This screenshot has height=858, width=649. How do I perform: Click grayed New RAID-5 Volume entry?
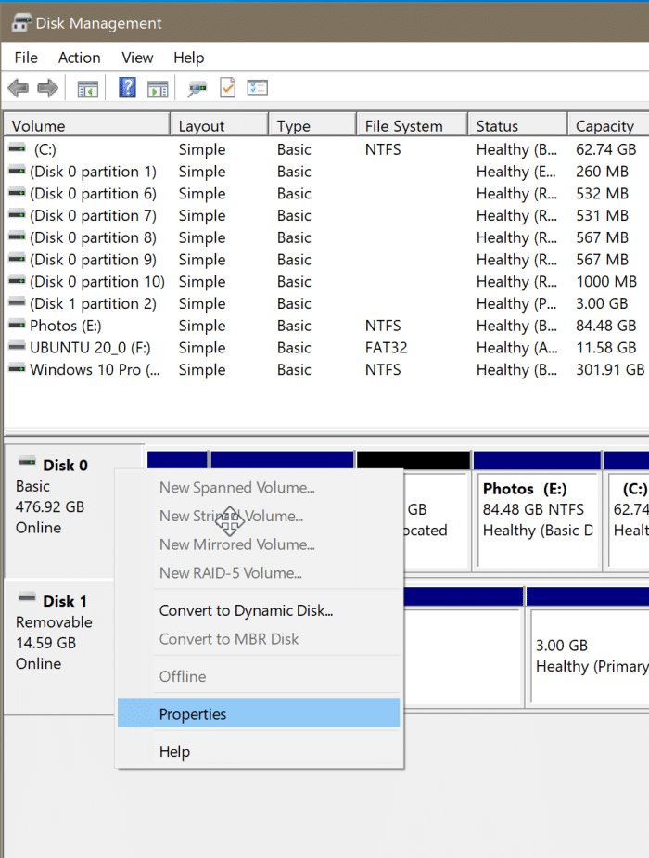(x=259, y=573)
